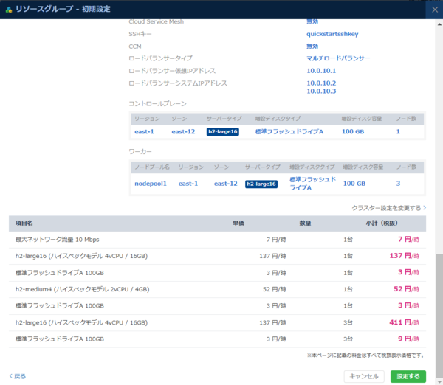Select nodepool1 in the worker table

tap(151, 184)
